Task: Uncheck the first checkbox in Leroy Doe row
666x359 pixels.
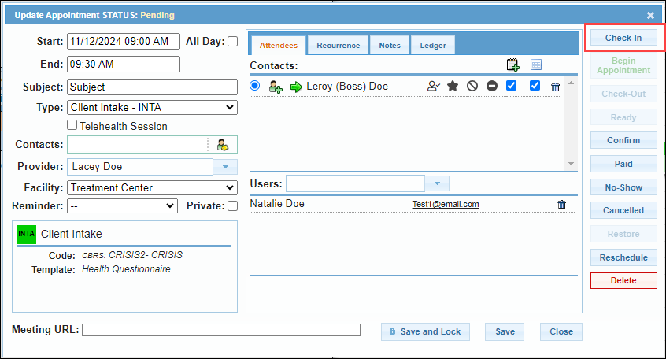Action: (512, 86)
